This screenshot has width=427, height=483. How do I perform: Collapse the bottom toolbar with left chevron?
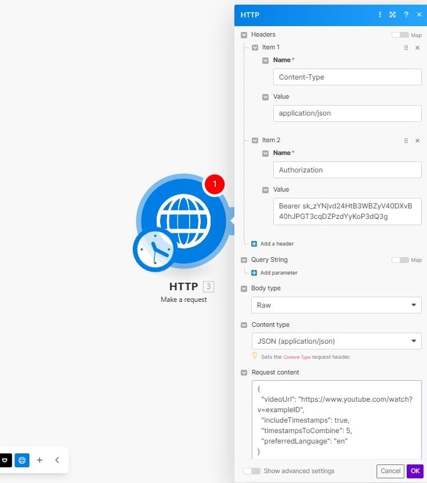[57, 460]
